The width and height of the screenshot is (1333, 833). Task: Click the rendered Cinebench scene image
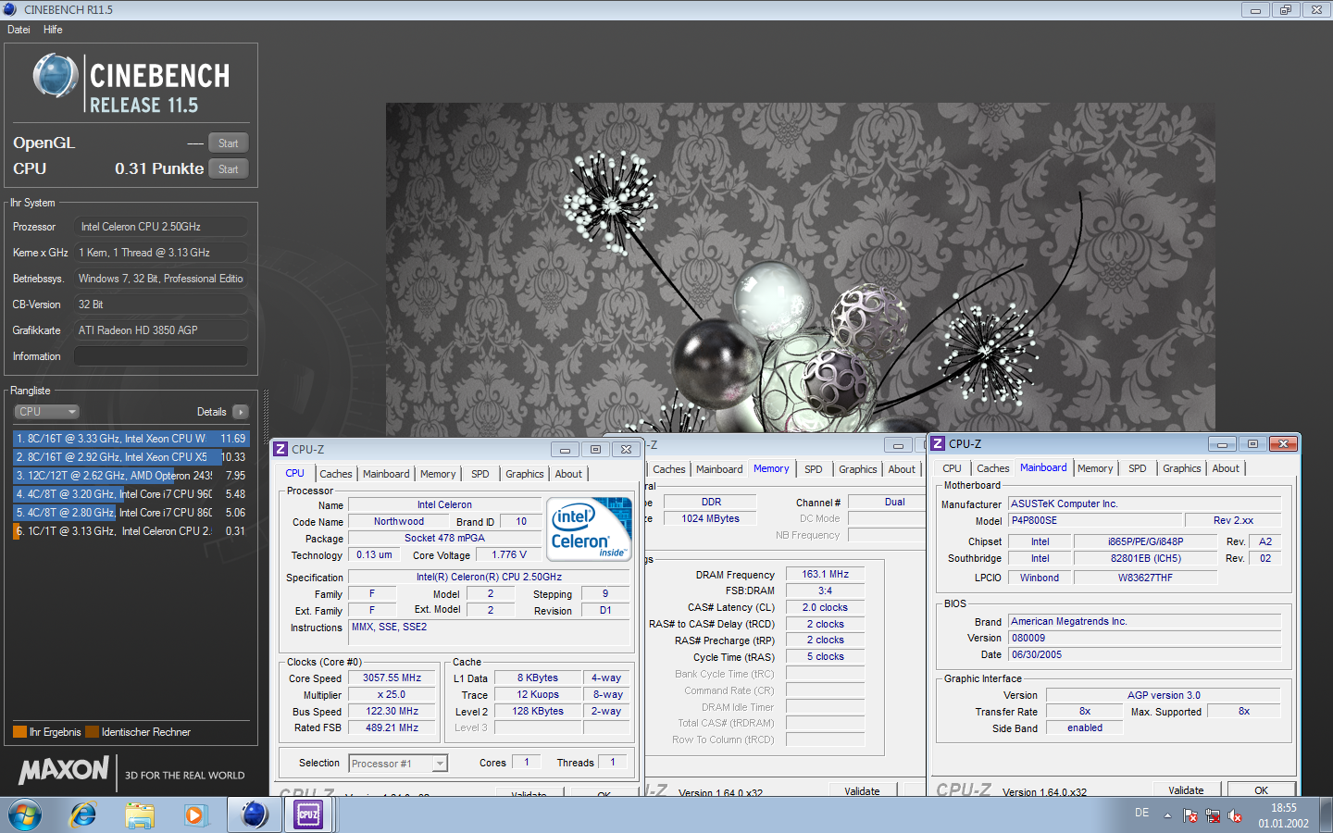[800, 267]
